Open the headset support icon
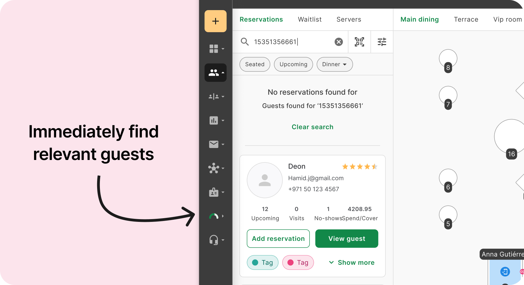 pos(214,240)
